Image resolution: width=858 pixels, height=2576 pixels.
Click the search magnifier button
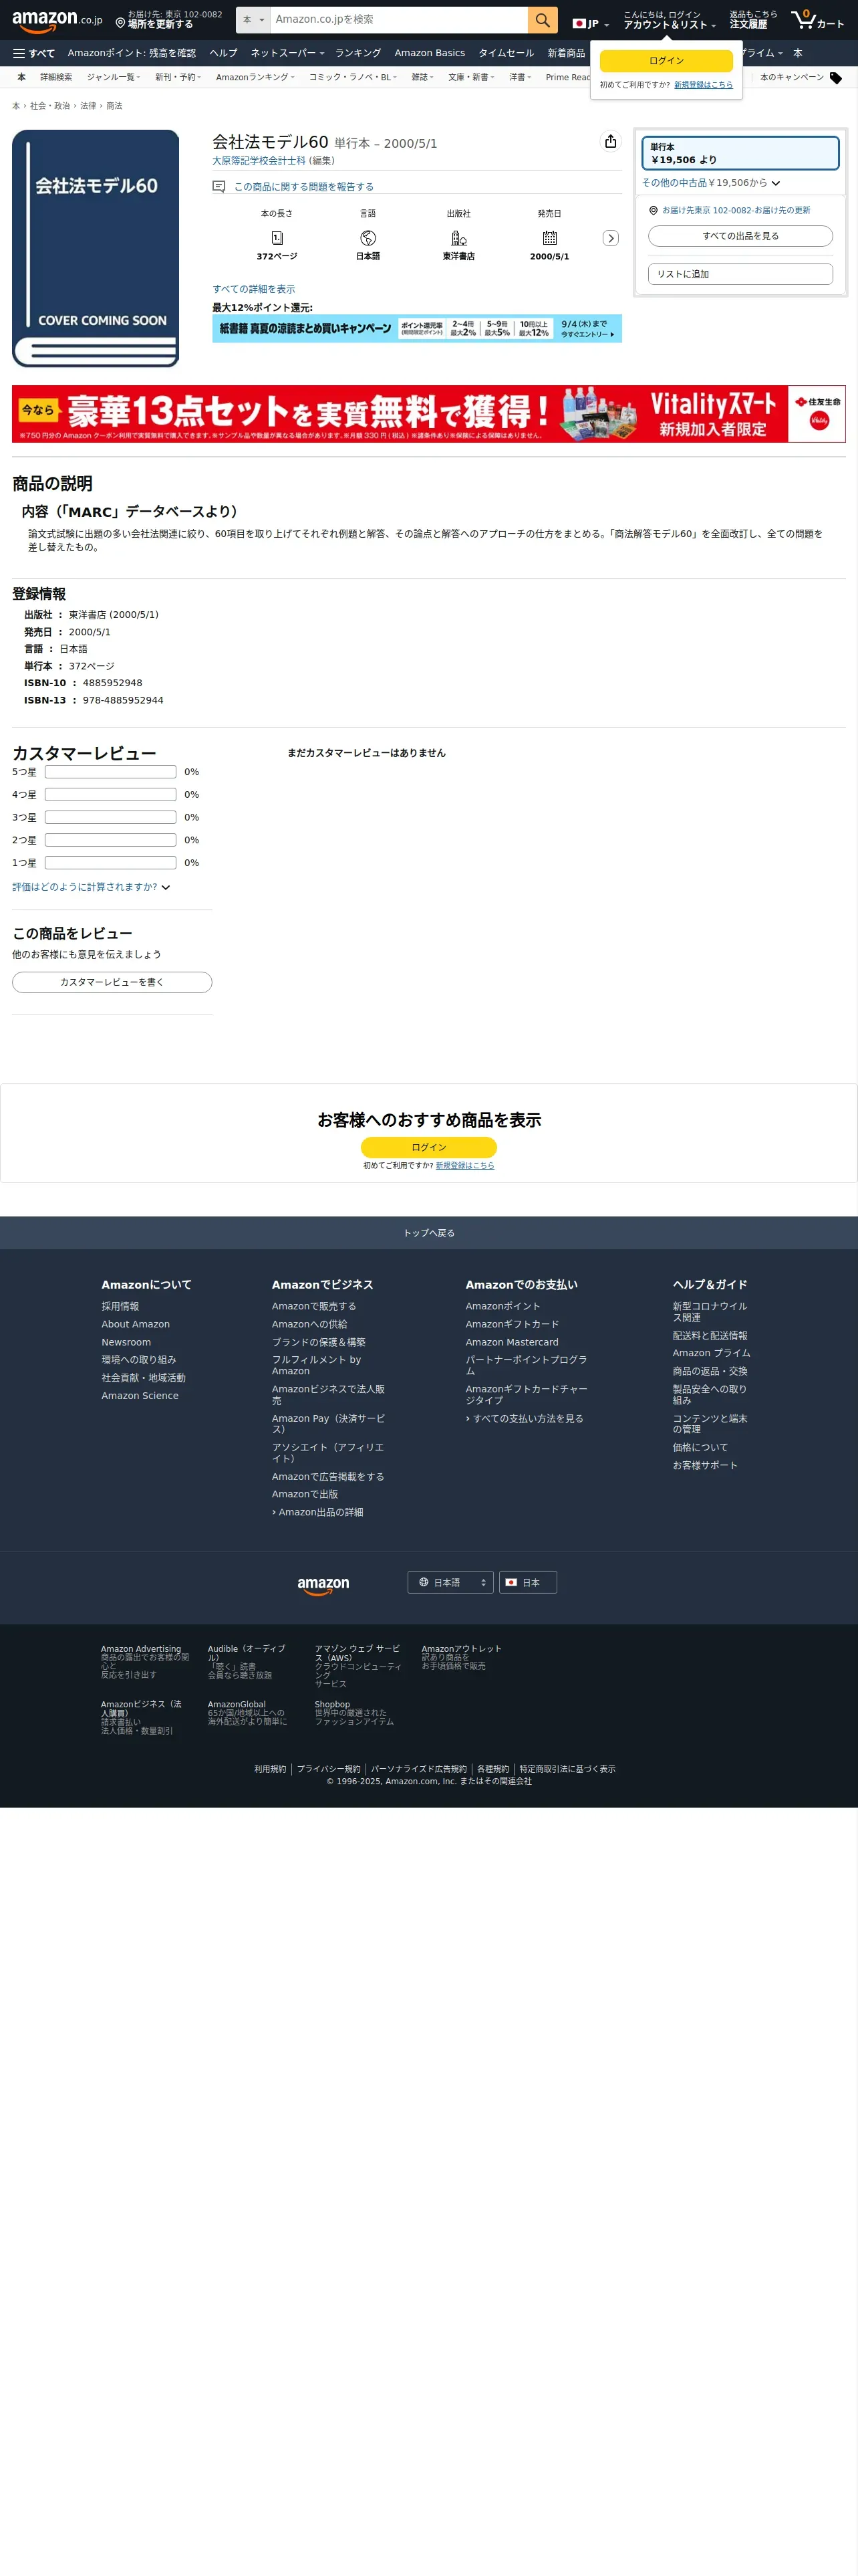point(543,20)
